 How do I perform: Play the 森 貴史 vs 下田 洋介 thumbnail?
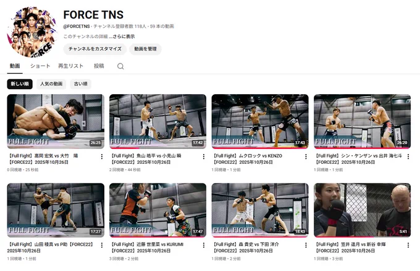[x=260, y=210]
